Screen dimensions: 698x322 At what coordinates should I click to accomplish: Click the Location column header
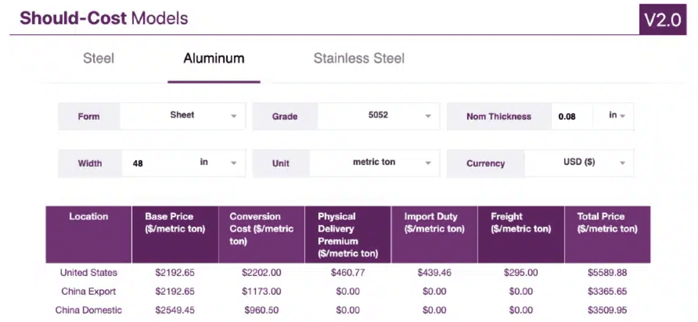[88, 217]
